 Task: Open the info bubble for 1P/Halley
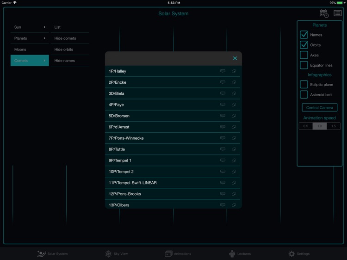tap(223, 71)
